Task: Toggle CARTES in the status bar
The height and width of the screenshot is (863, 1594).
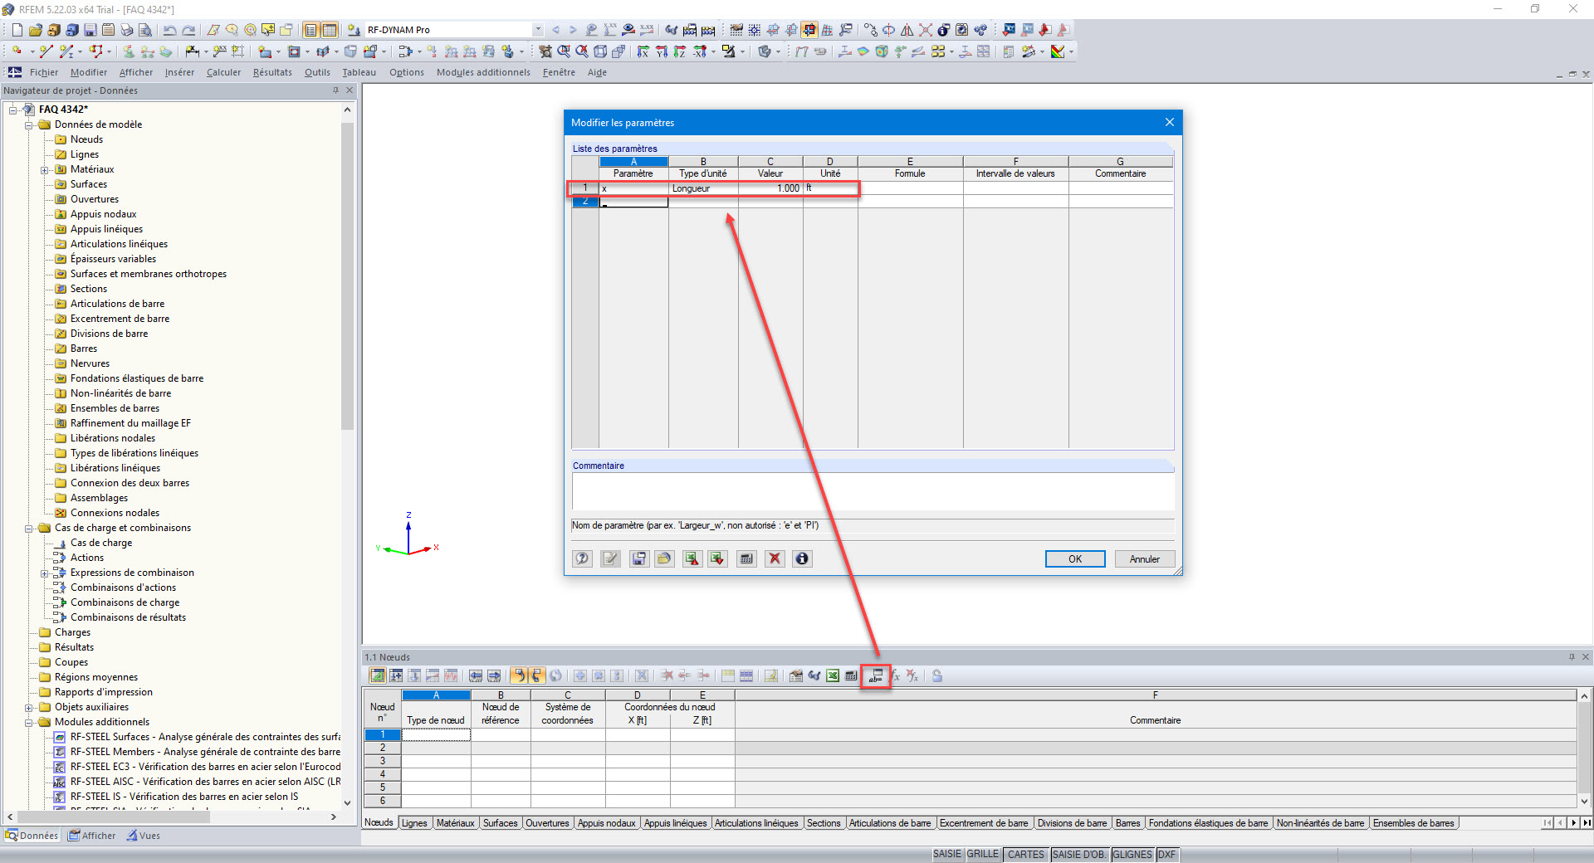Action: (x=1026, y=855)
